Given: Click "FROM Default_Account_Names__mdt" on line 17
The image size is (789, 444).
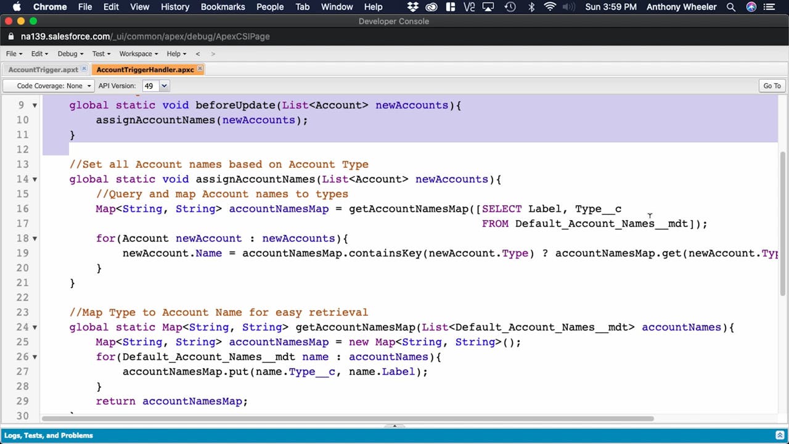Looking at the screenshot, I should [x=585, y=224].
